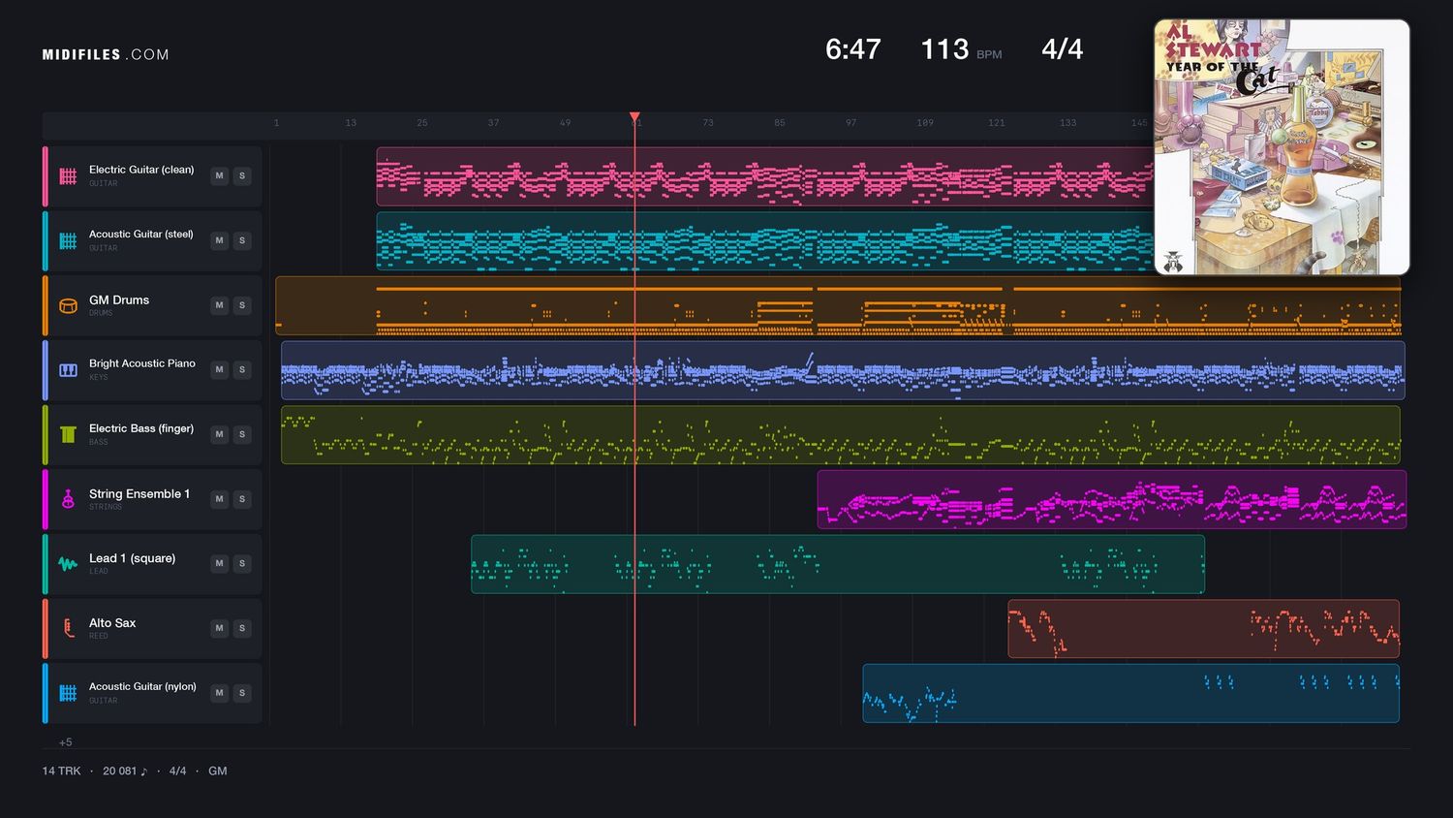Click the Acoustic Guitar (nylon) track icon
This screenshot has width=1453, height=818.
(68, 693)
